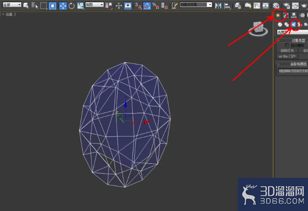308x211 pixels.
Task: Activate the Select and Scale tool
Action: pyautogui.click(x=80, y=6)
